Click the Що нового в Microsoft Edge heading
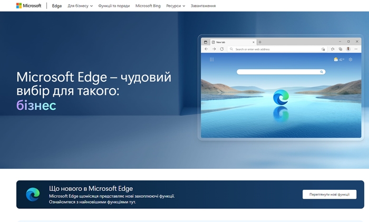The image size is (369, 222). tap(91, 188)
